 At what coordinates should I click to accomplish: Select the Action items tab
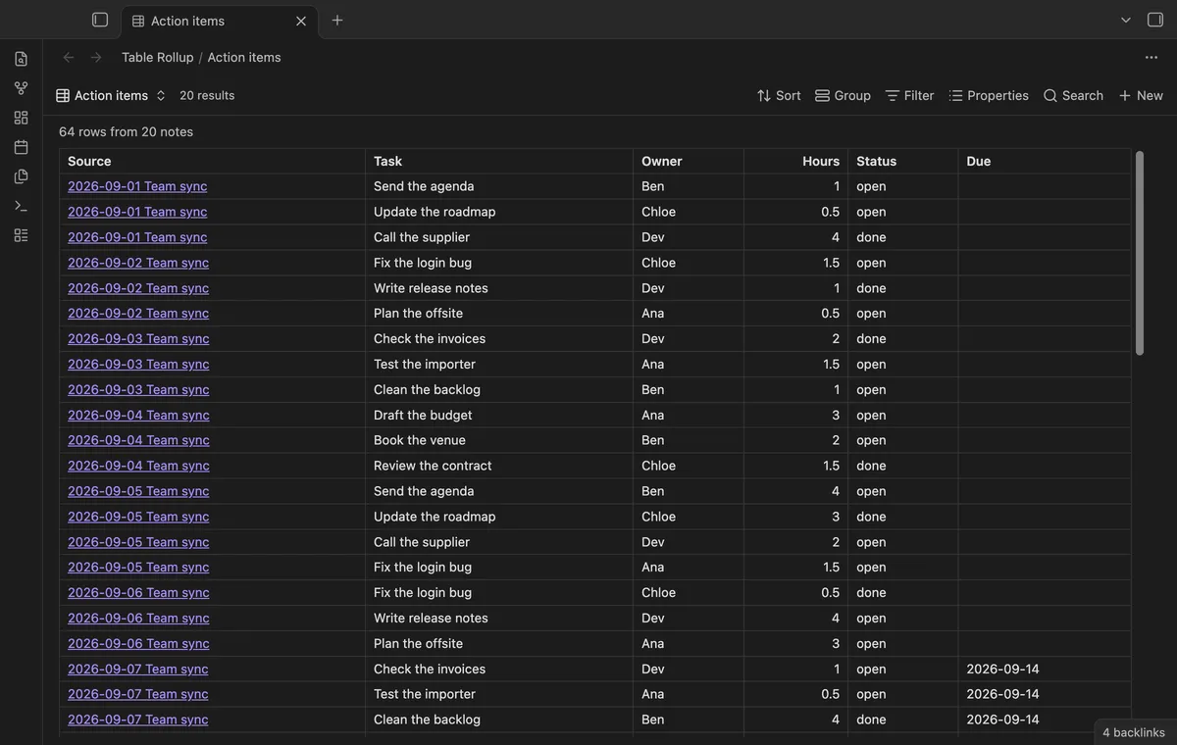pos(220,21)
